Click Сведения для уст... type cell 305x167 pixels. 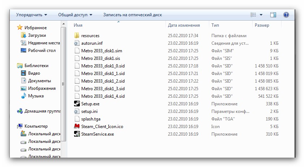230,43
